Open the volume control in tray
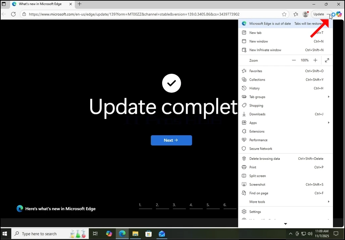Image resolution: width=345 pixels, height=240 pixels. (310, 234)
